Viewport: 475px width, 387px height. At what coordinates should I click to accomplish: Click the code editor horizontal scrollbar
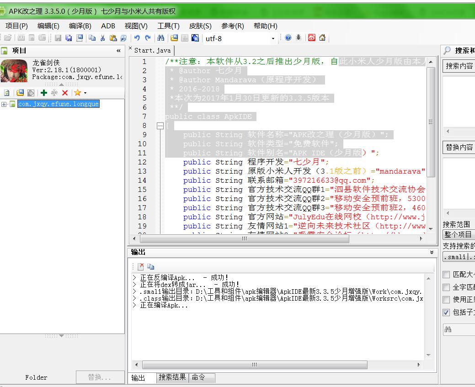coord(245,239)
